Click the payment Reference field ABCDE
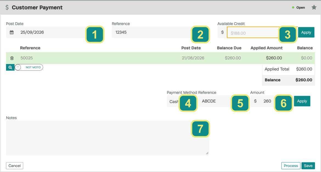The width and height of the screenshot is (321, 172). click(224, 101)
